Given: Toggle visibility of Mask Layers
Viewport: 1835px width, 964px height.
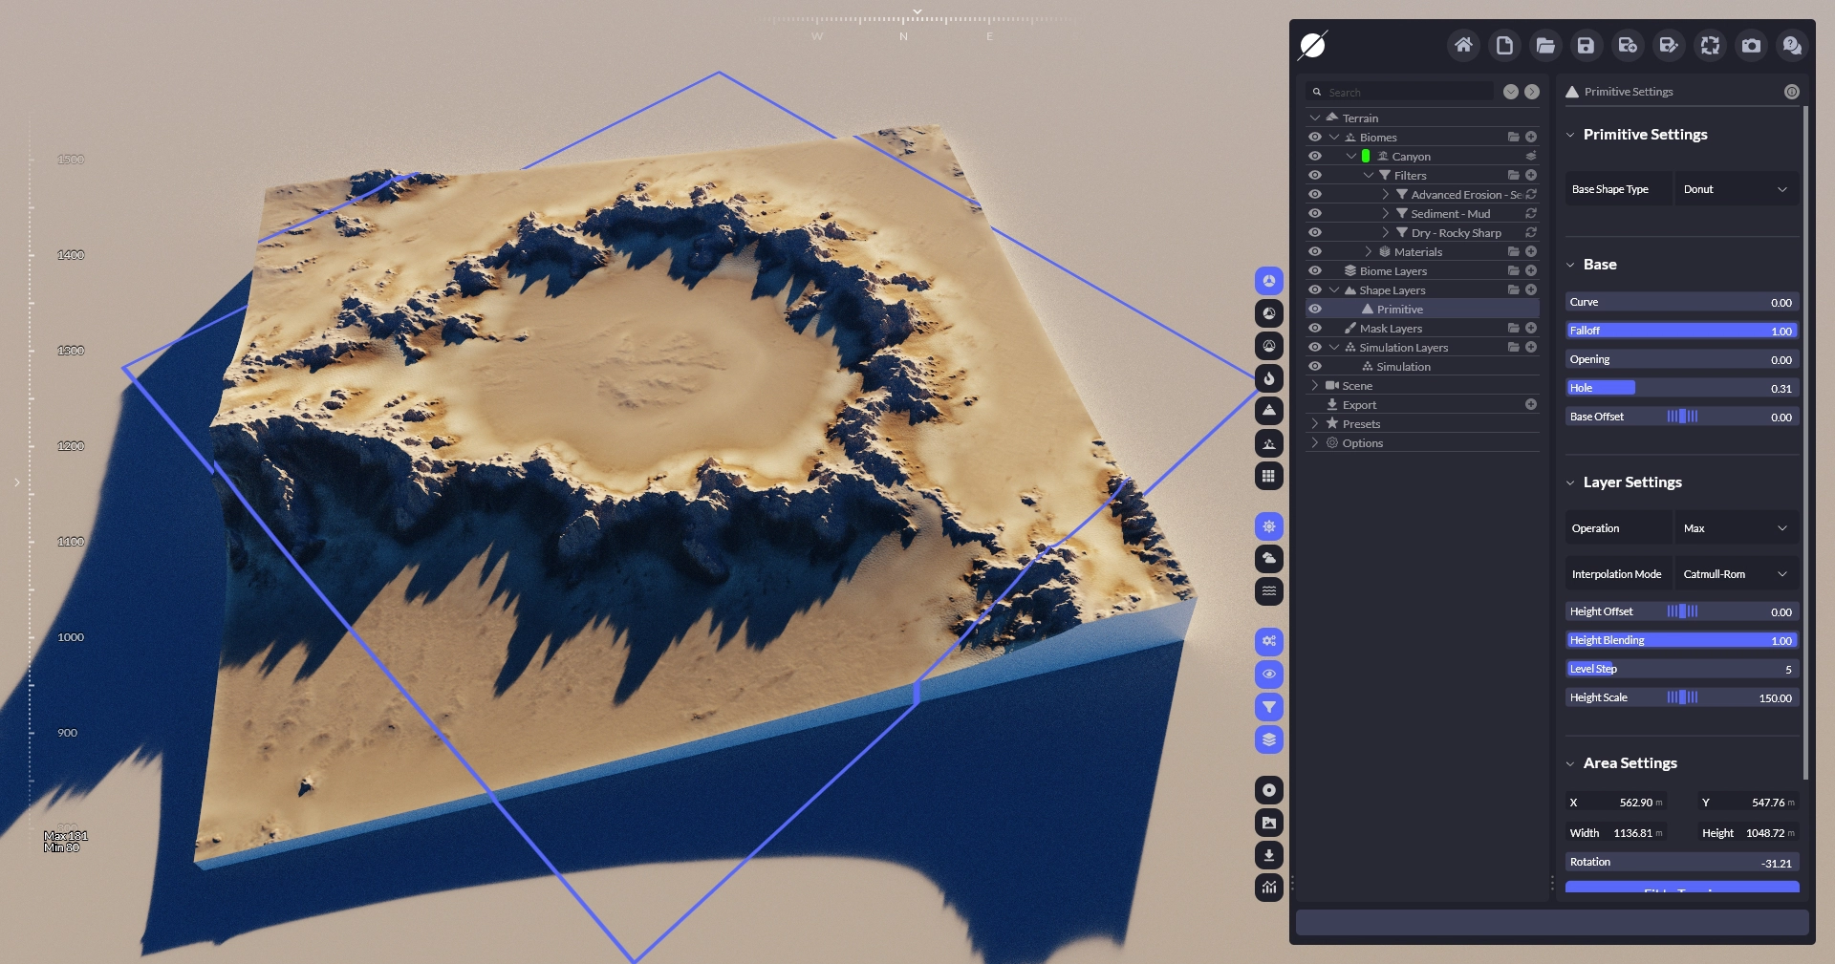Looking at the screenshot, I should [1315, 329].
